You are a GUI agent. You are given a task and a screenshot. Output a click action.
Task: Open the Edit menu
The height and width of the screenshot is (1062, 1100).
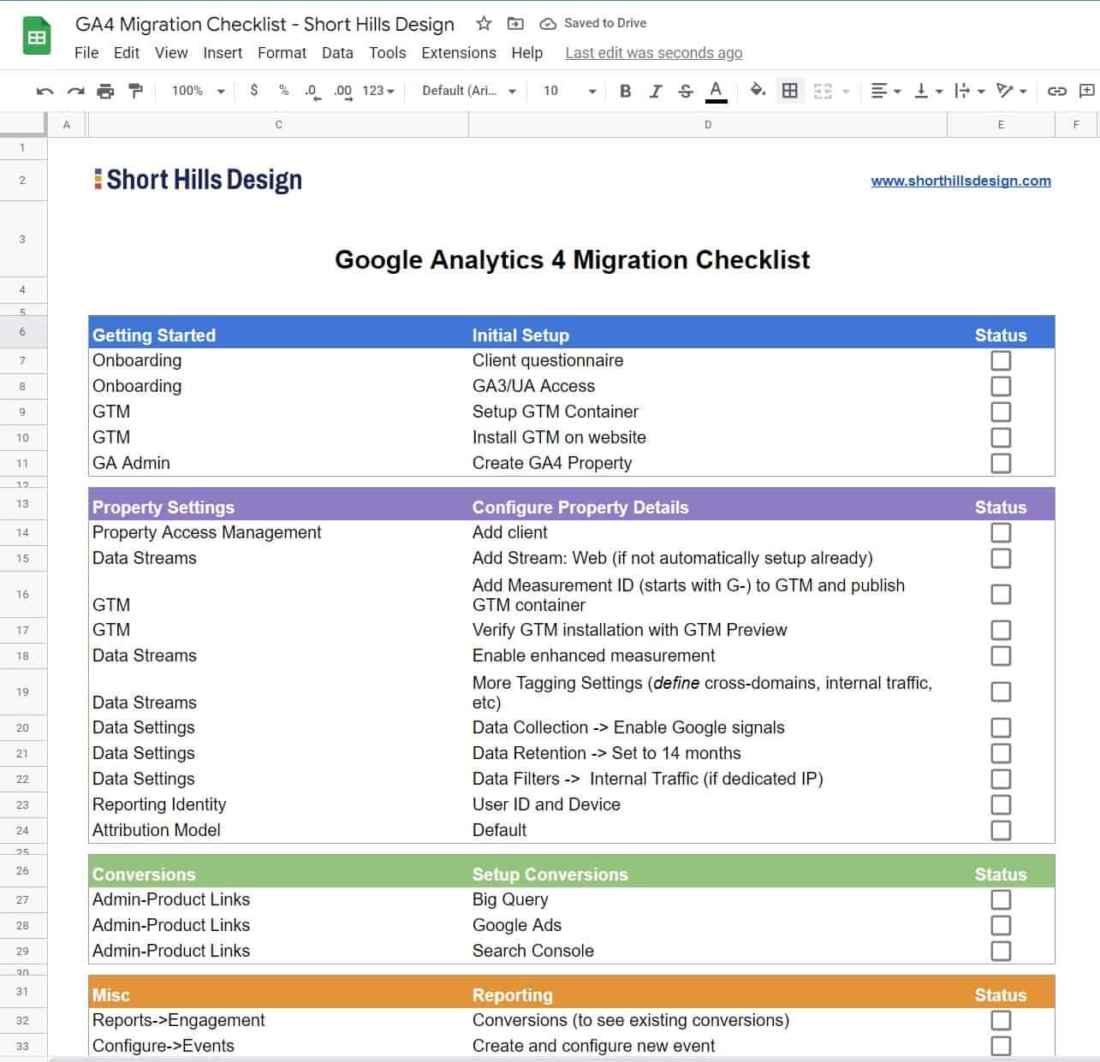click(x=127, y=53)
